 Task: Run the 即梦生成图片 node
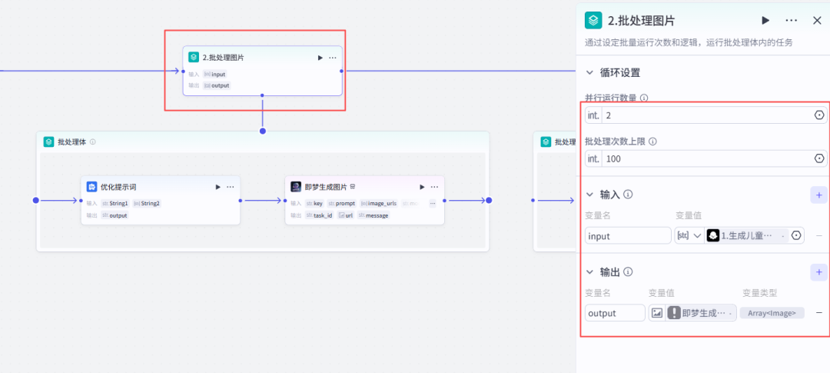(x=422, y=187)
